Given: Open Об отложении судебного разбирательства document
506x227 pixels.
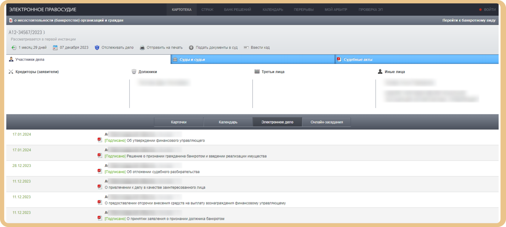Looking at the screenshot, I should click(163, 172).
